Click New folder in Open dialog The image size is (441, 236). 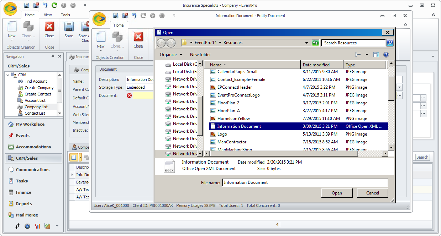[200, 55]
